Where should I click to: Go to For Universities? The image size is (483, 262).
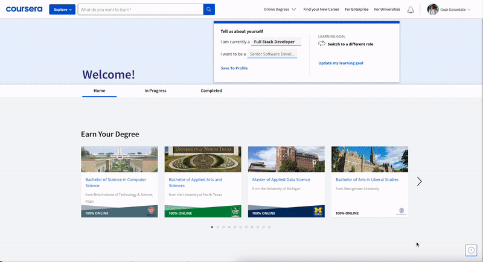(x=387, y=9)
